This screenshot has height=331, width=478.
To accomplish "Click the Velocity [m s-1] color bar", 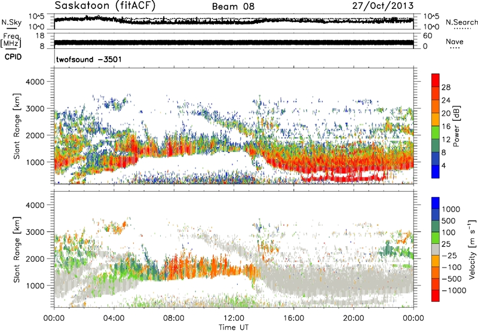I will pos(436,249).
